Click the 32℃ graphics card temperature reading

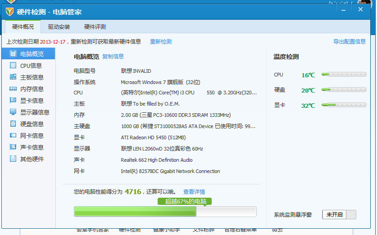308,106
